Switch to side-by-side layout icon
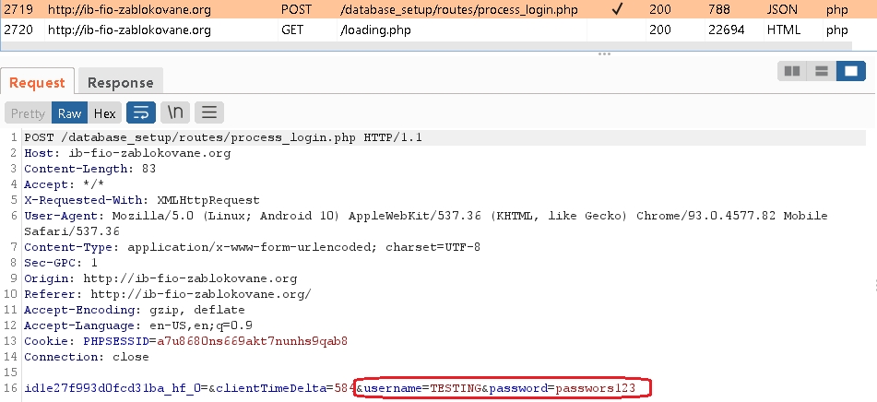 click(x=791, y=71)
